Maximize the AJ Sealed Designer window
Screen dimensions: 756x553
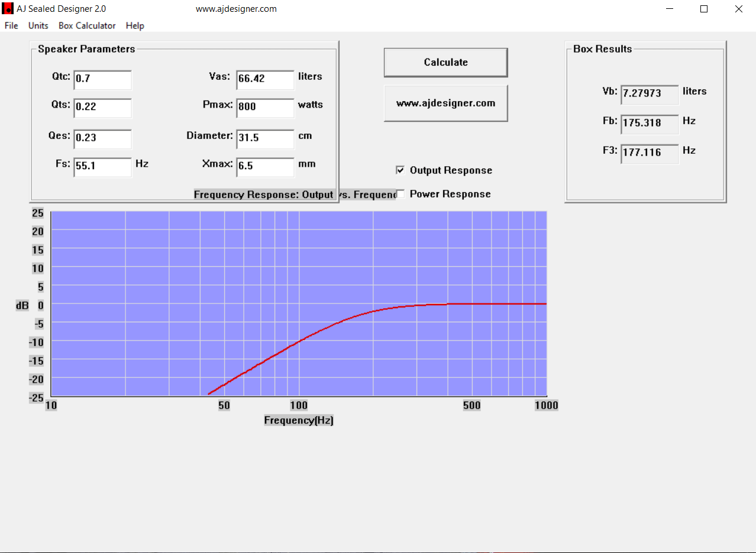(704, 9)
